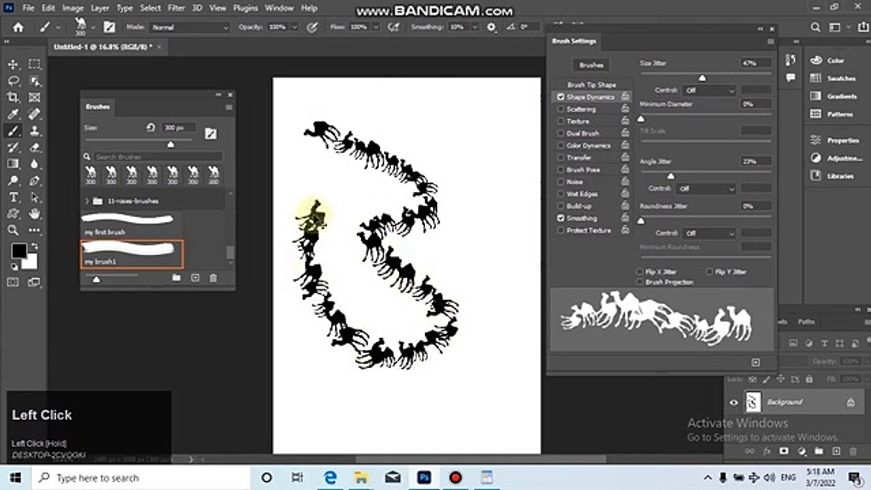
Task: Open brush settings gear for smoothing options
Action: pyautogui.click(x=492, y=27)
